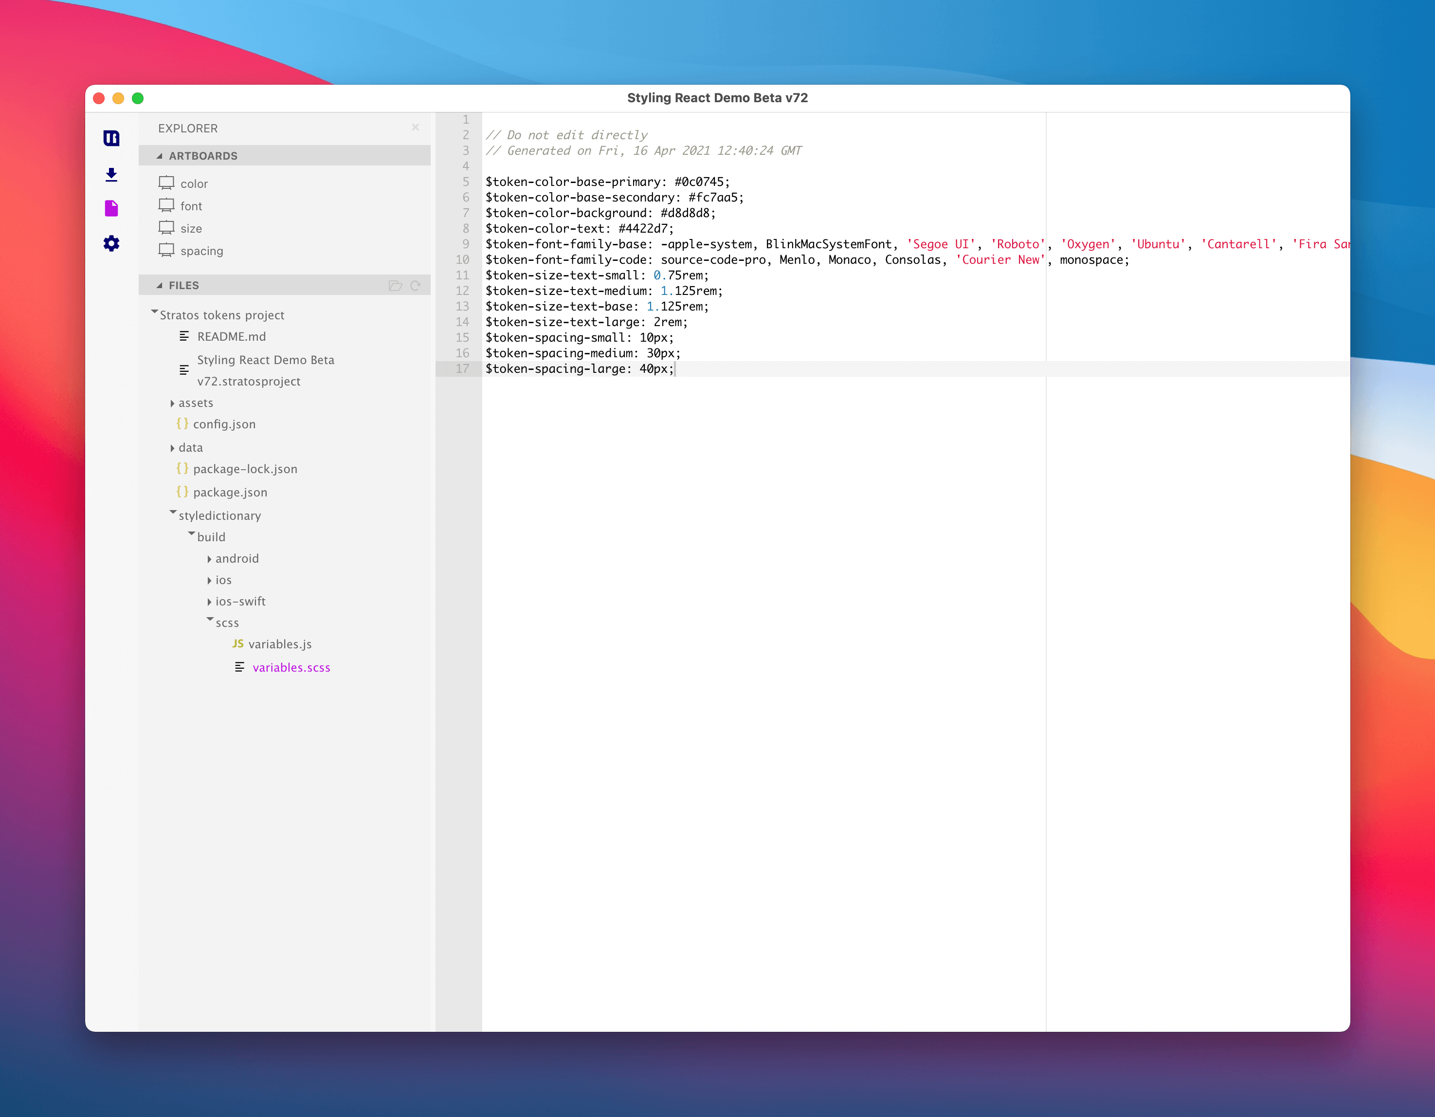Expand the assets folder
The image size is (1435, 1117).
click(x=172, y=403)
